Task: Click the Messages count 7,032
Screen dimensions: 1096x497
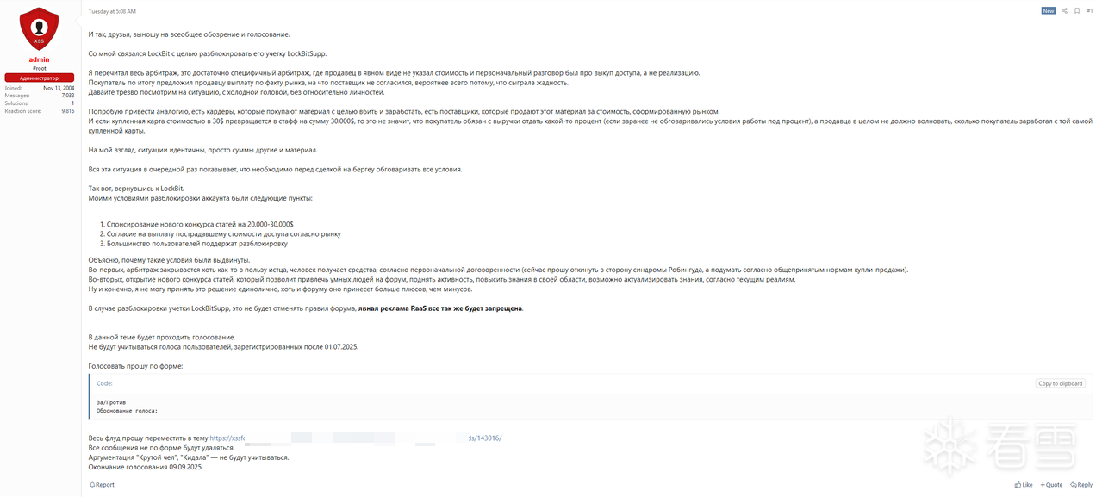Action: (67, 96)
